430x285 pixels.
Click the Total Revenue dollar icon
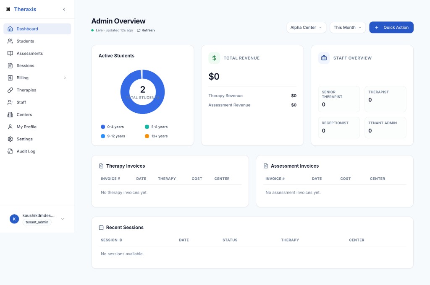pos(214,58)
